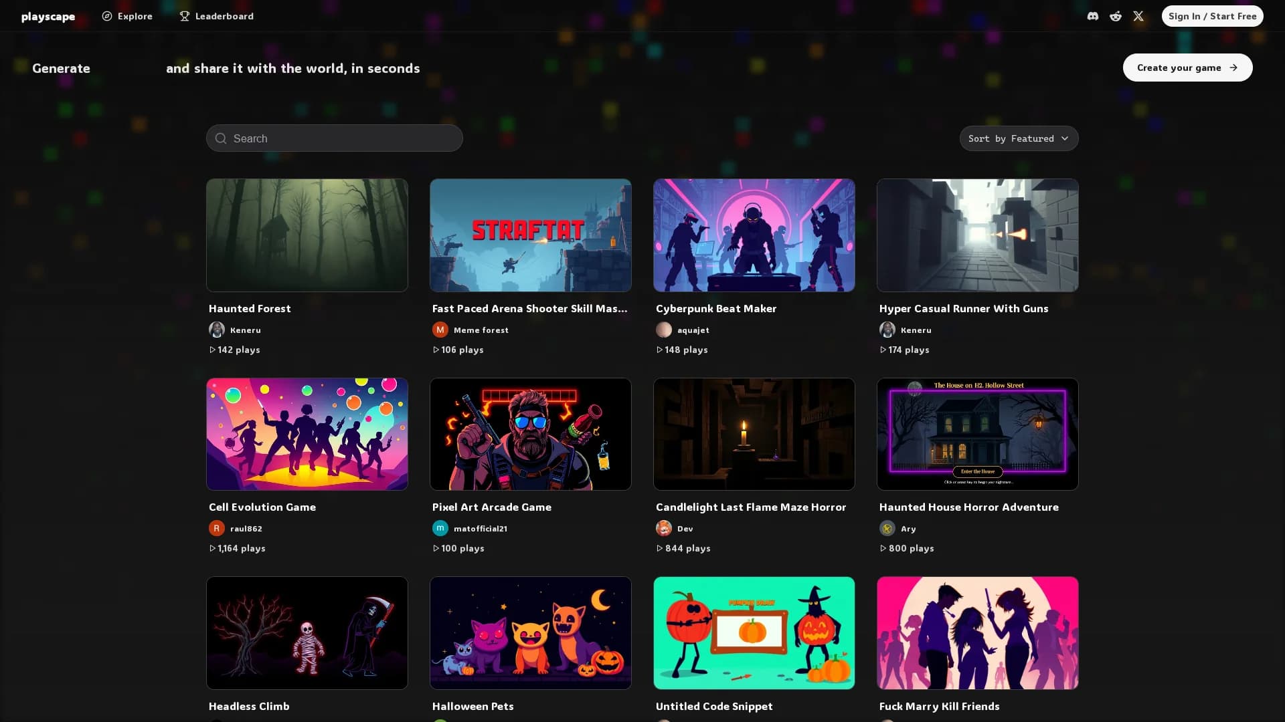This screenshot has width=1285, height=722.
Task: Click the Sort dropdown chevron arrow
Action: (1065, 138)
